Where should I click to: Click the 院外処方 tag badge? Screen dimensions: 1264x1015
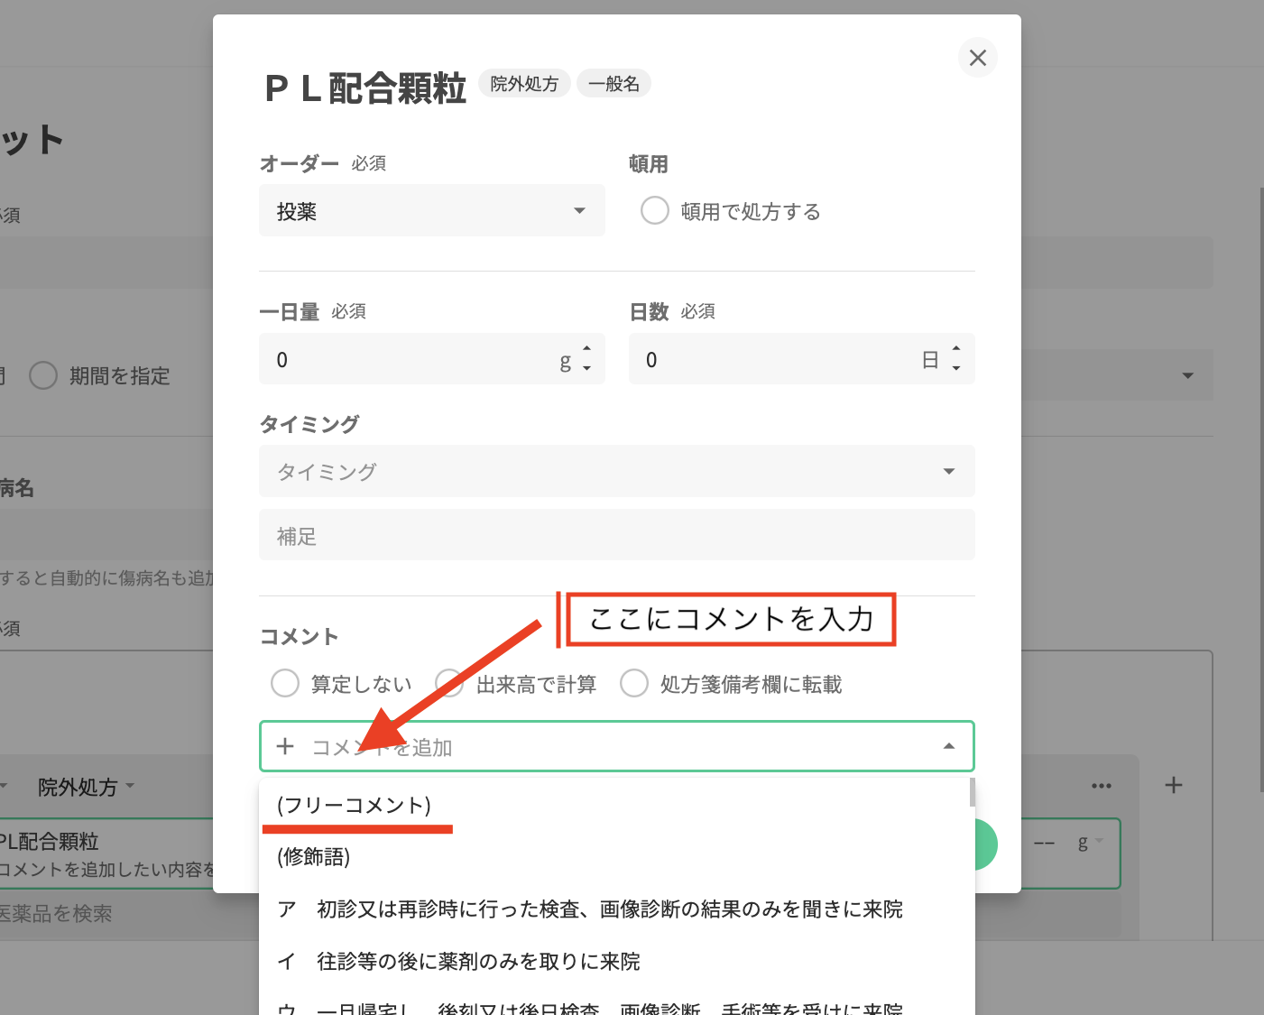pos(524,84)
